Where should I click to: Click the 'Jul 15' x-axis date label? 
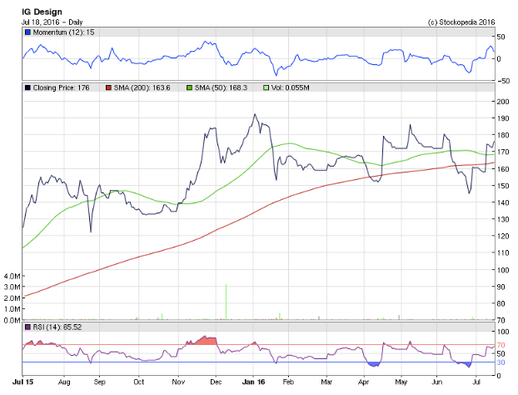22,382
